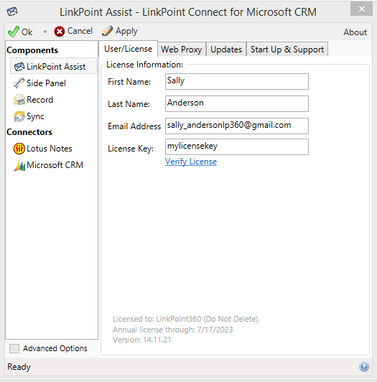Click the "Annual license through: 7/17/2023" text

(173, 330)
